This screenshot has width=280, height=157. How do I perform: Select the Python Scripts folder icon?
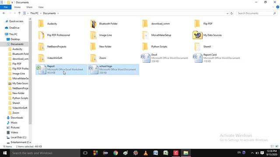145,47
